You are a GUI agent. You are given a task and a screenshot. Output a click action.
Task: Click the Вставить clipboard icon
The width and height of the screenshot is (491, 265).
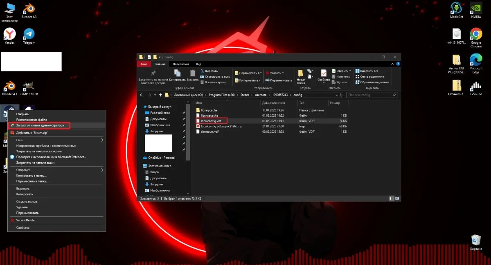(193, 73)
